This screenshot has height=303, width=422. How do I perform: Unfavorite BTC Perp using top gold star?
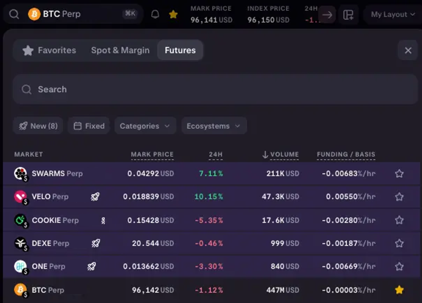click(x=173, y=14)
